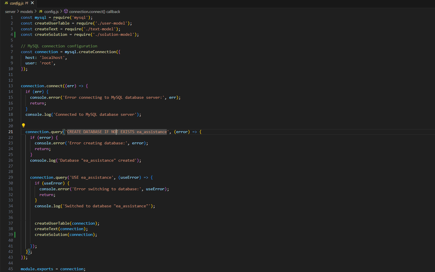
Task: Click the JS file icon in tab
Action: [x=6, y=3]
